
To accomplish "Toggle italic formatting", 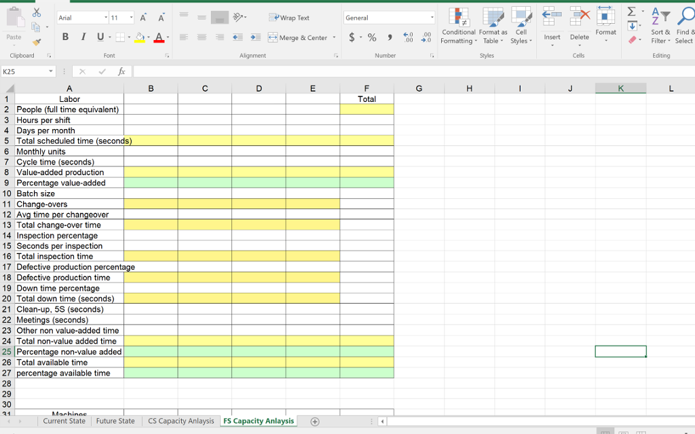I will (83, 37).
